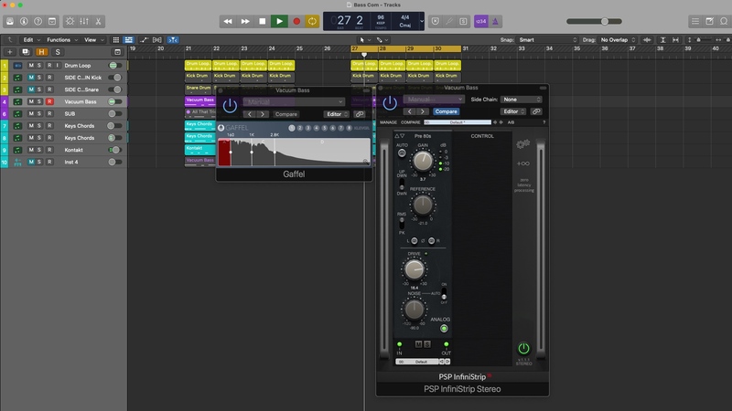The width and height of the screenshot is (732, 411).
Task: Click the blue Compare button in InfiniStrip
Action: coord(446,111)
